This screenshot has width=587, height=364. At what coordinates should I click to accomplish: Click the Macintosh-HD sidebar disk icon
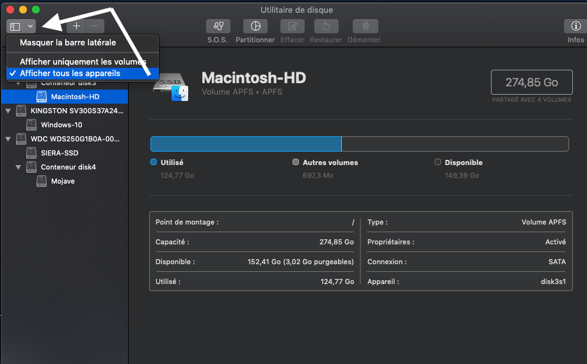(x=42, y=97)
